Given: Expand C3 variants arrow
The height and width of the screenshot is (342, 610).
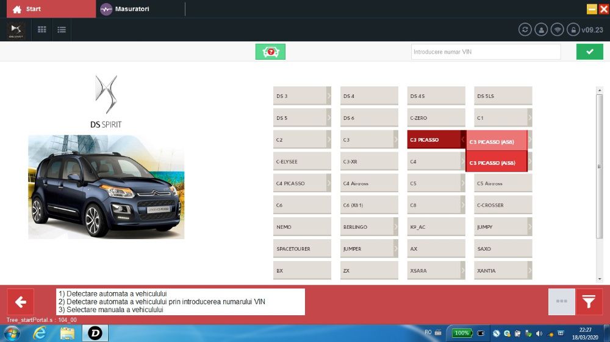Looking at the screenshot, I should tap(396, 139).
